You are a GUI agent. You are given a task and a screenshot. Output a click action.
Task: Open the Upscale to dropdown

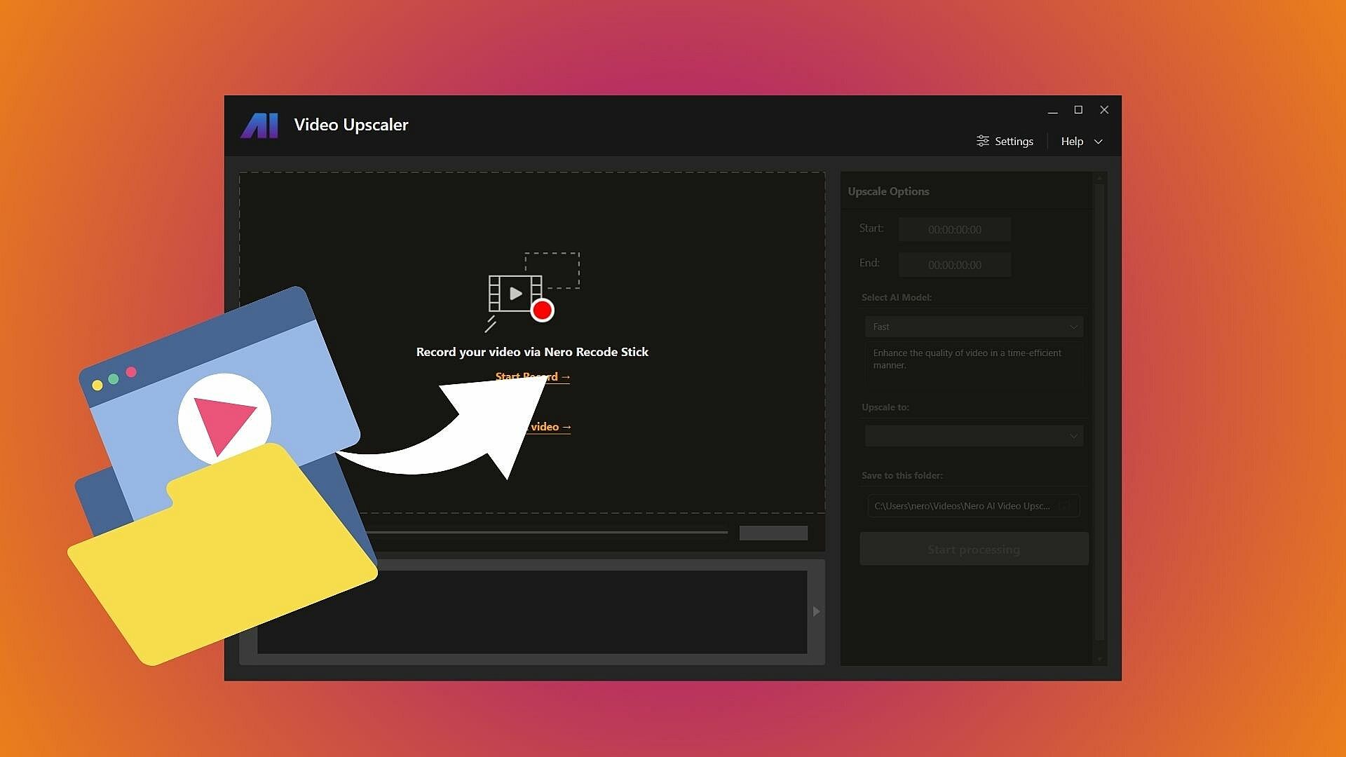[x=974, y=436]
